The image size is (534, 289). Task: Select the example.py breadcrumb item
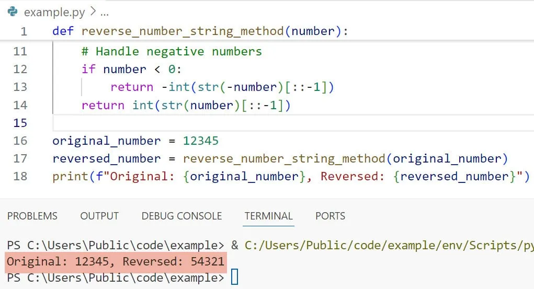coord(48,11)
